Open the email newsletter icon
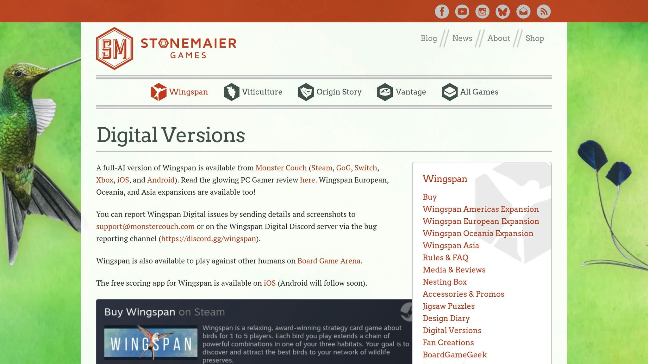Image resolution: width=648 pixels, height=364 pixels. [523, 12]
